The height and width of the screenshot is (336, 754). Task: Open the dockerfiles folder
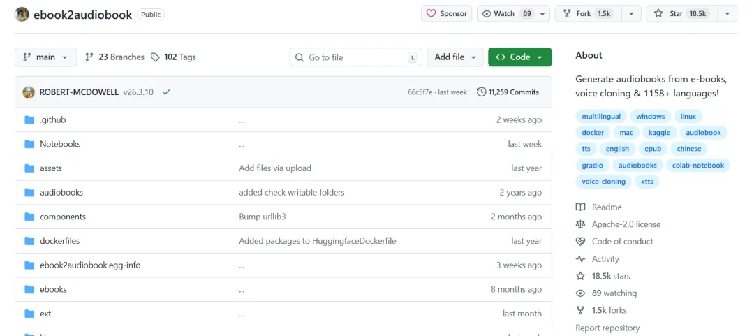[x=59, y=241]
